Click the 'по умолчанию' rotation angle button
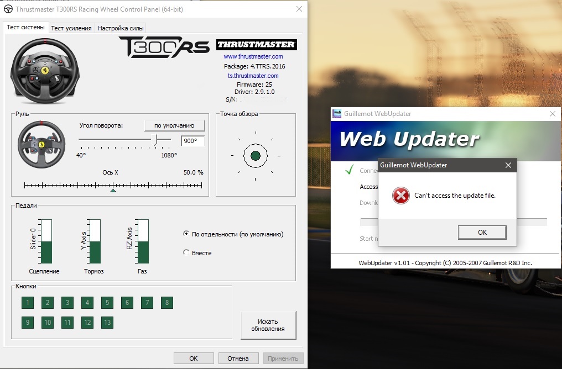The image size is (562, 369). point(174,125)
